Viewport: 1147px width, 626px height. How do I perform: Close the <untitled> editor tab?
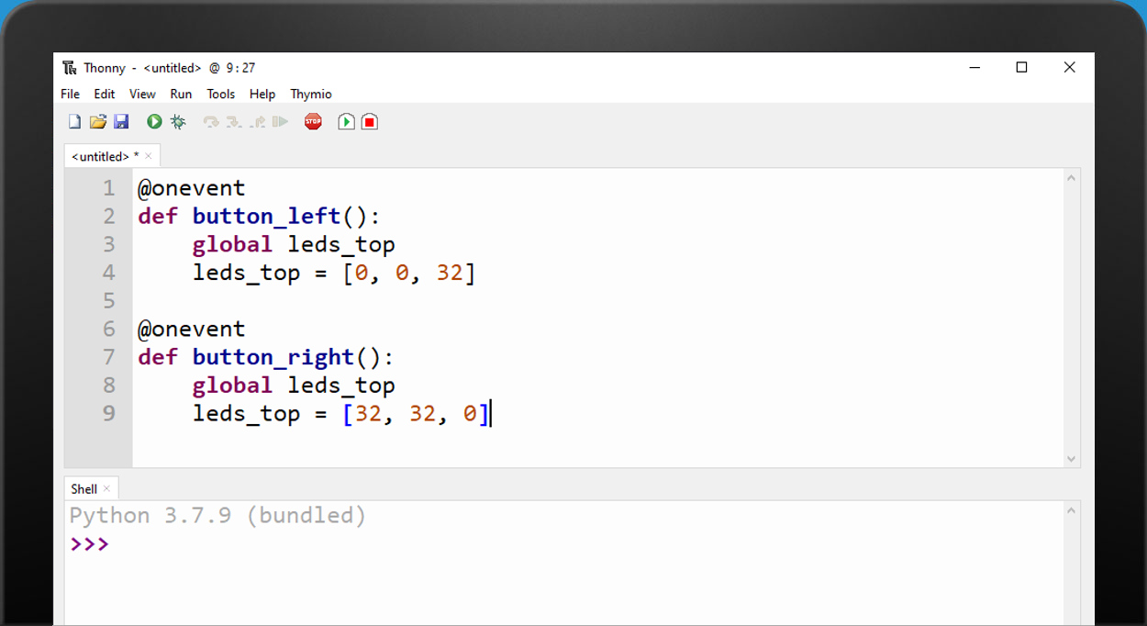click(x=149, y=157)
